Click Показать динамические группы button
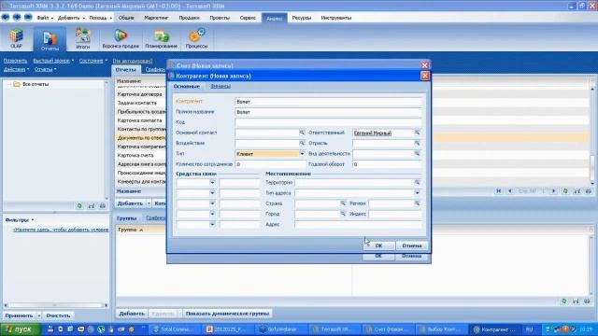This screenshot has height=336, width=598. click(227, 314)
